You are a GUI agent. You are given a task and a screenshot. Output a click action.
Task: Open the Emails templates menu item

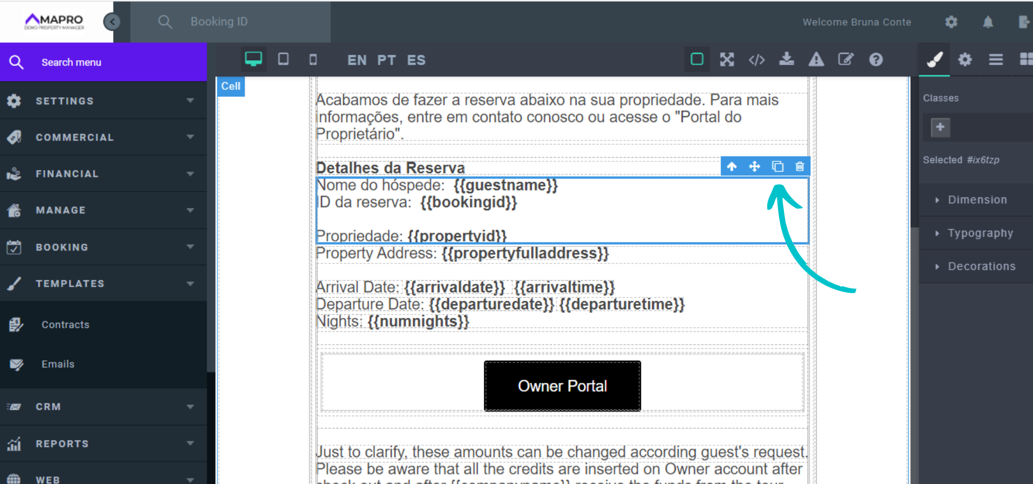click(x=58, y=365)
